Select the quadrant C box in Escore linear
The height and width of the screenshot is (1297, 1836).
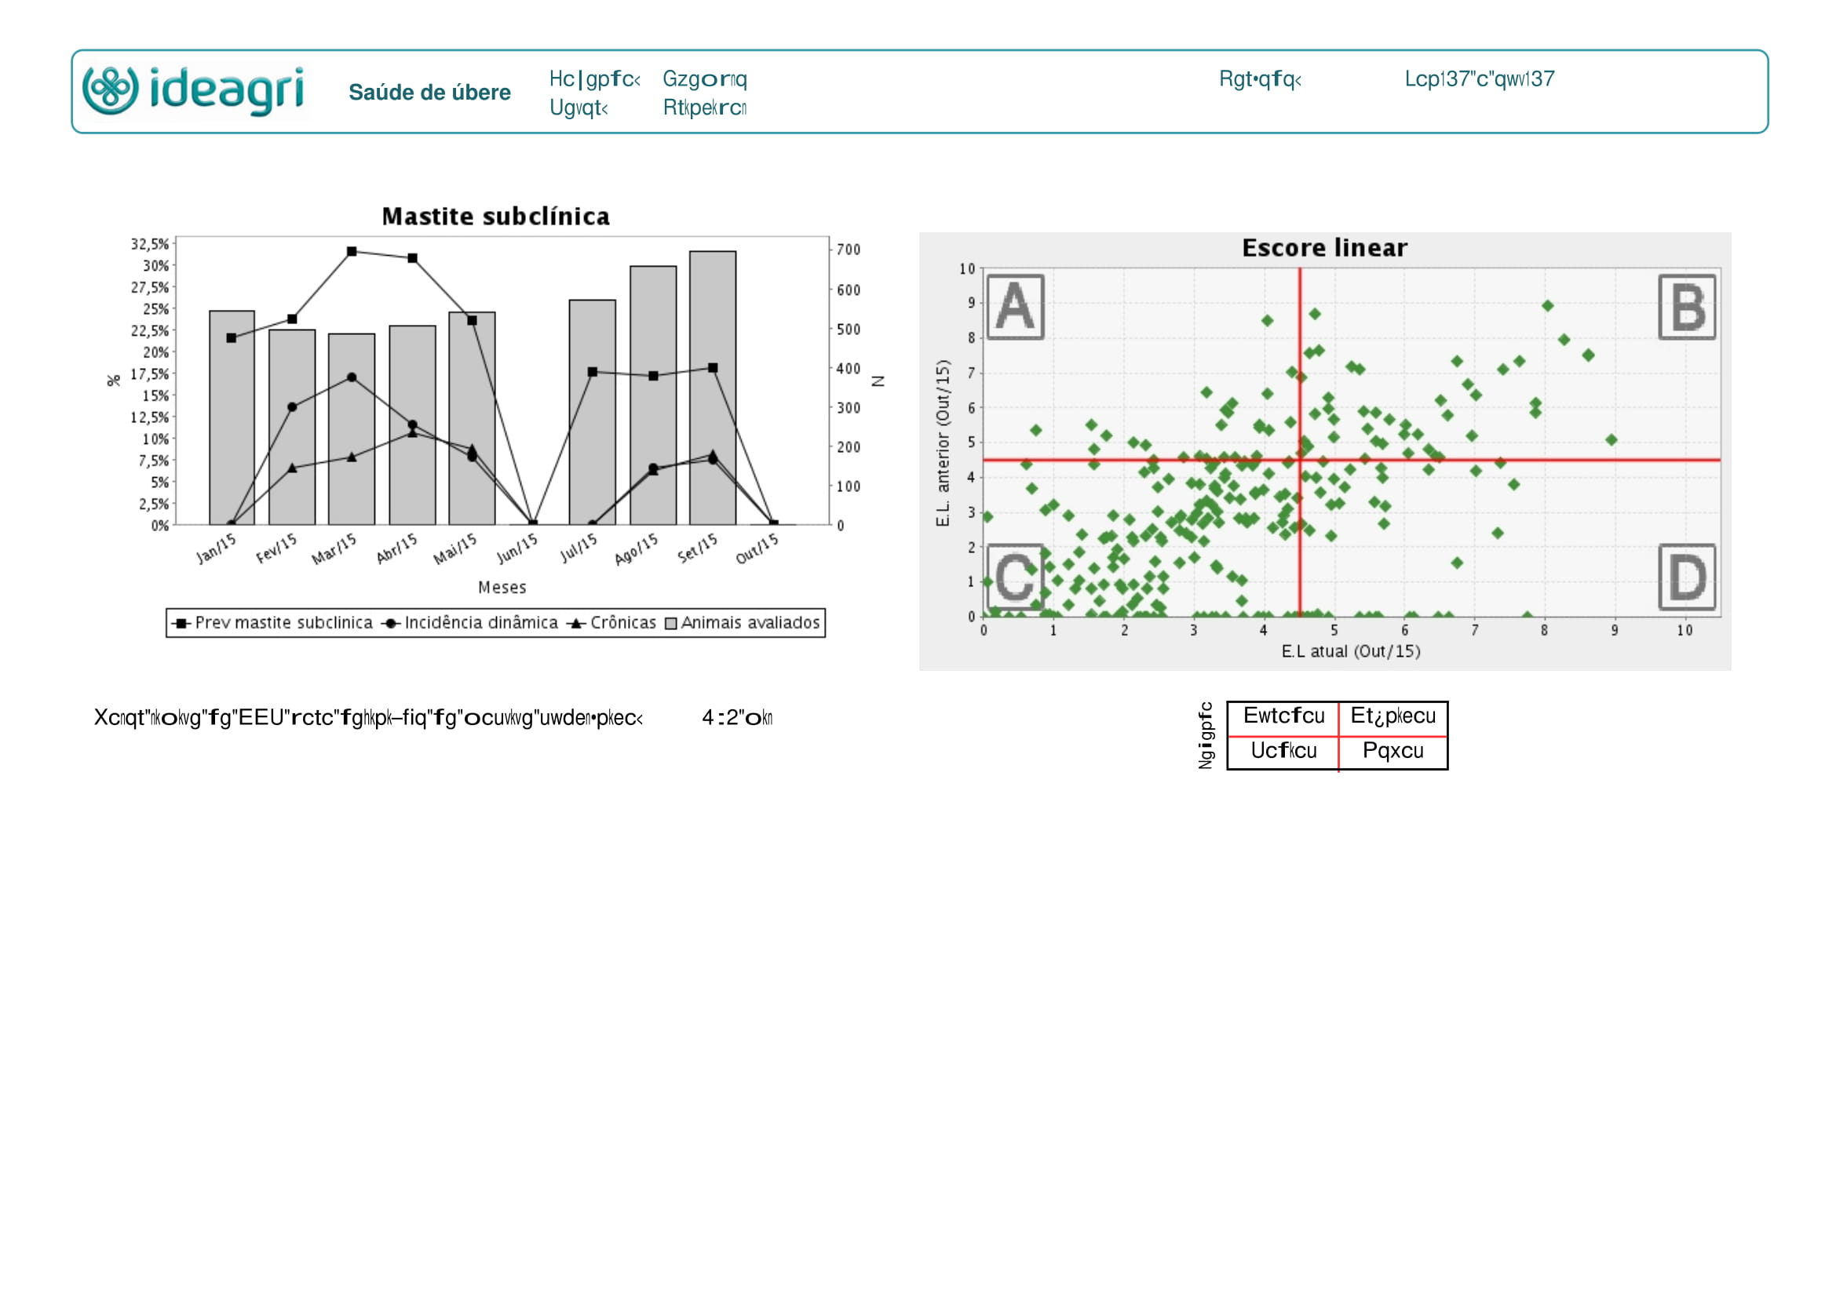pos(1016,577)
